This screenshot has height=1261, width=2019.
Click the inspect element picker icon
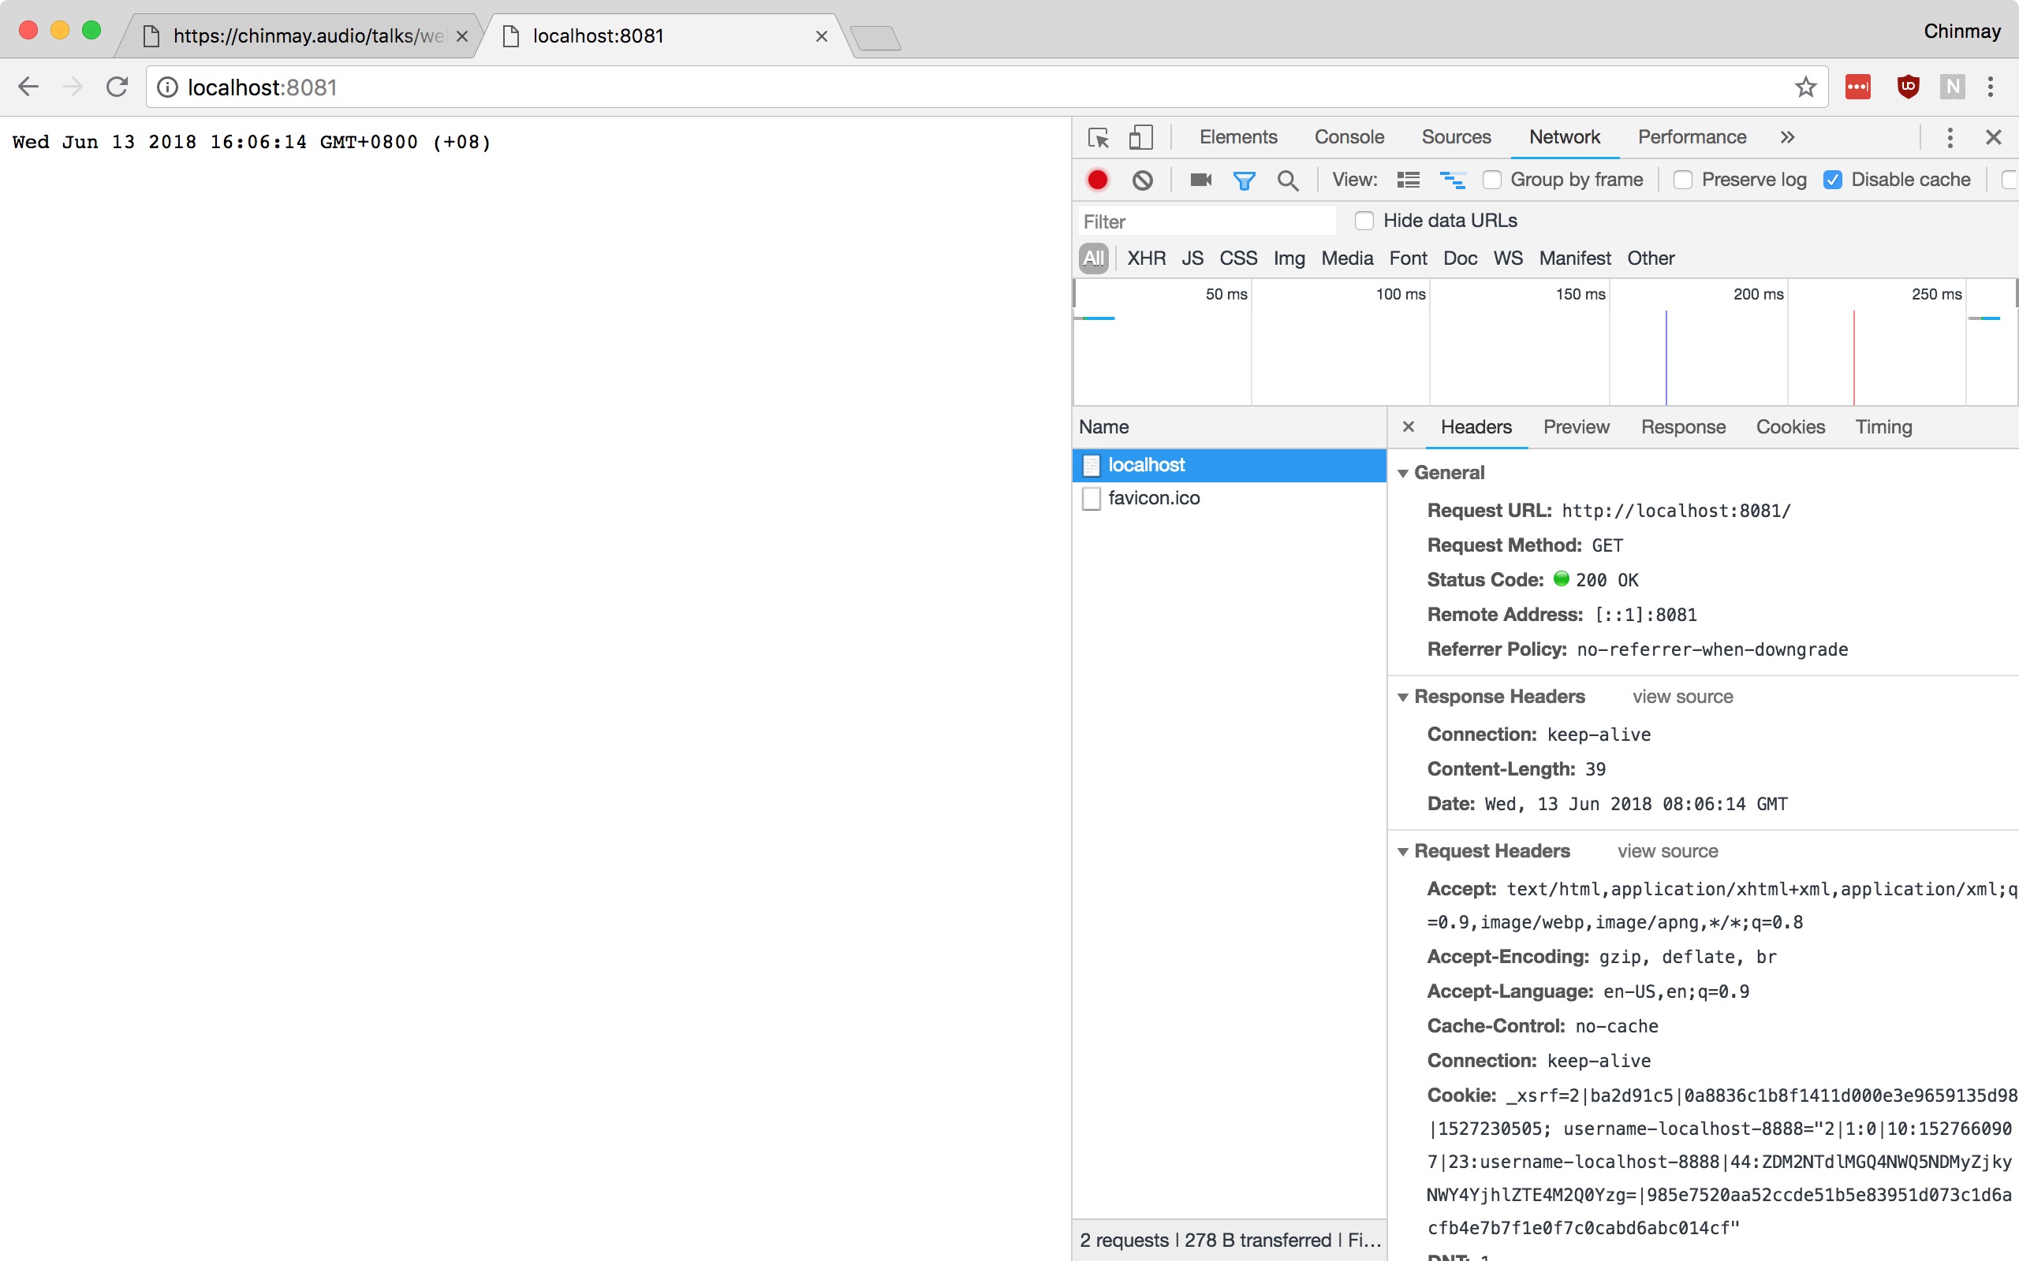pyautogui.click(x=1098, y=138)
